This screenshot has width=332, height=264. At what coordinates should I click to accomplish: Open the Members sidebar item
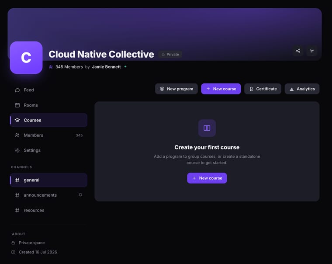(48, 135)
